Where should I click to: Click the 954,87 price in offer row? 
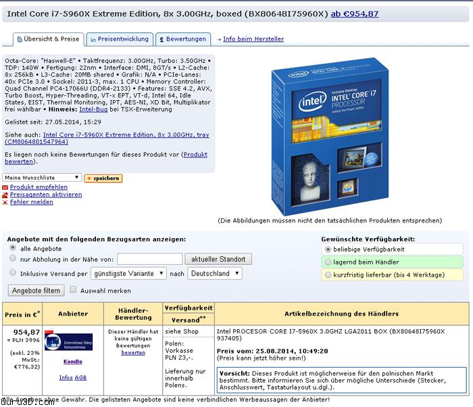26,333
